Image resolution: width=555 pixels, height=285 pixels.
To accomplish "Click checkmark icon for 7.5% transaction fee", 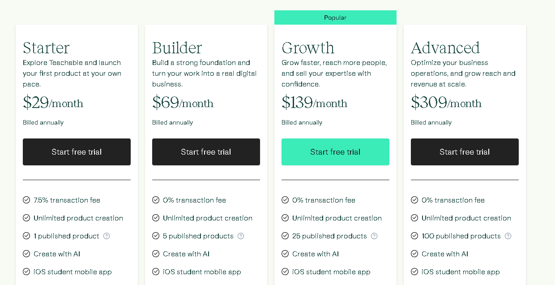I will [x=26, y=200].
